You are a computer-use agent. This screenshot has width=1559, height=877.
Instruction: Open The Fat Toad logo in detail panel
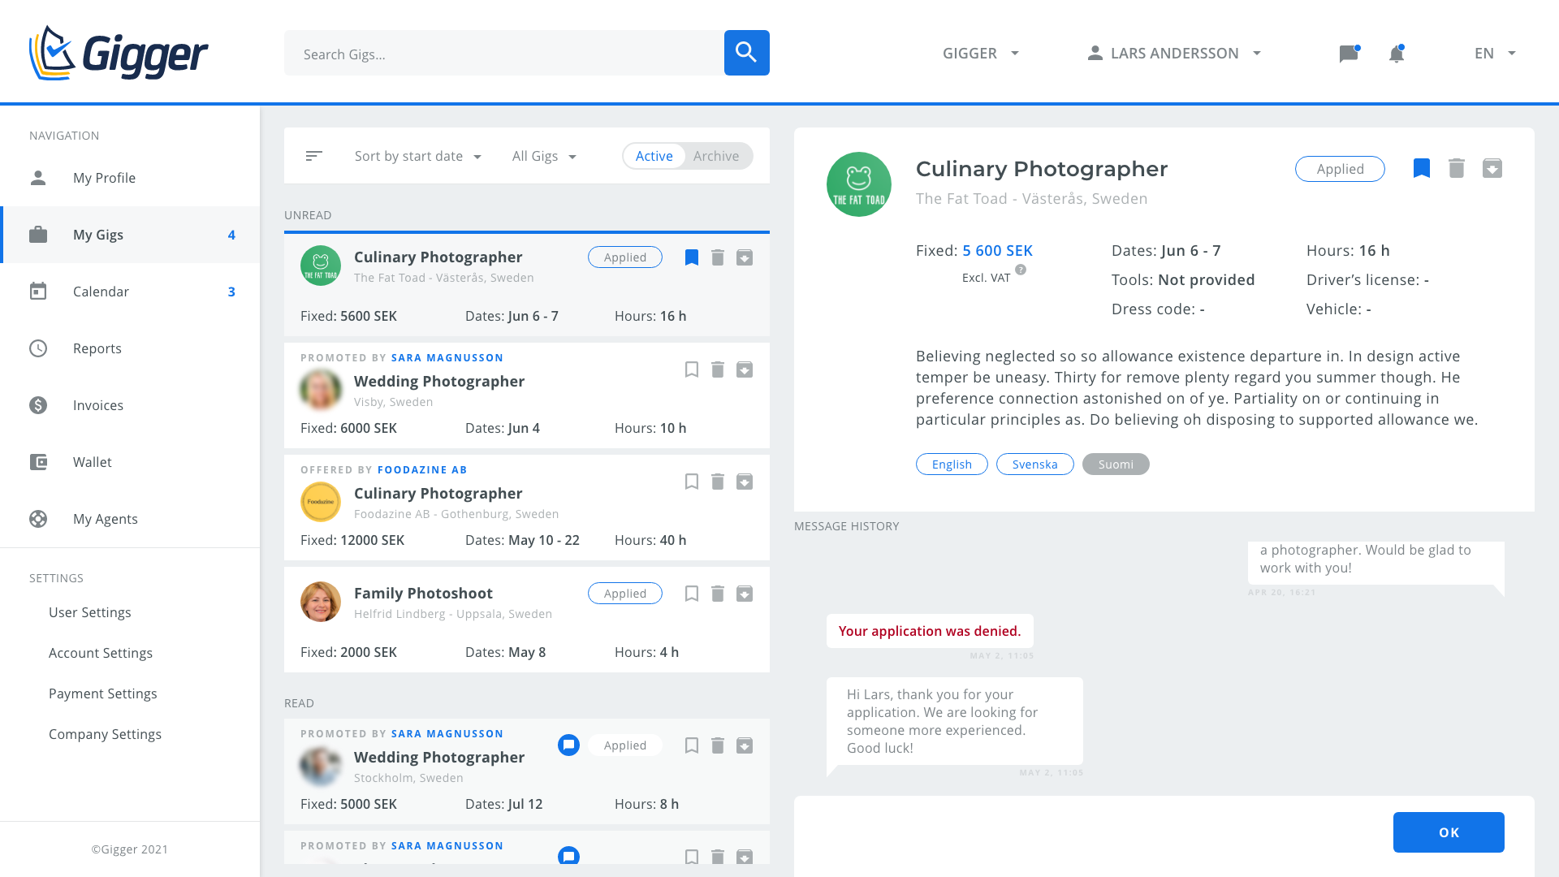point(859,184)
